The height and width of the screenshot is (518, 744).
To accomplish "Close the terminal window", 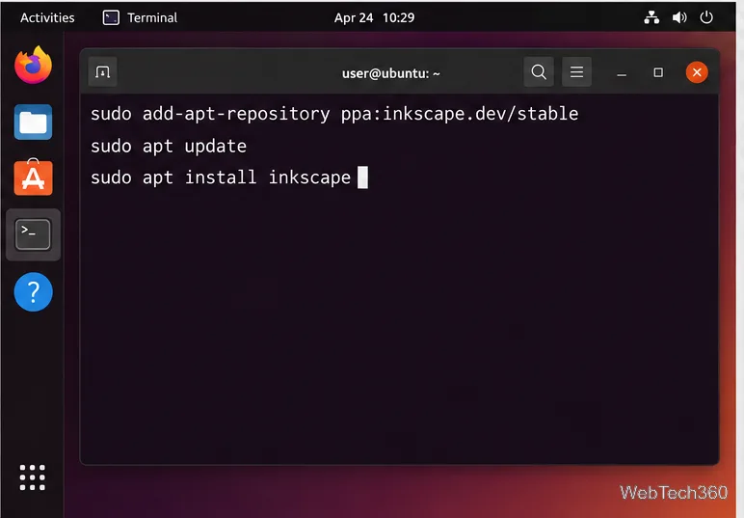I will point(697,72).
